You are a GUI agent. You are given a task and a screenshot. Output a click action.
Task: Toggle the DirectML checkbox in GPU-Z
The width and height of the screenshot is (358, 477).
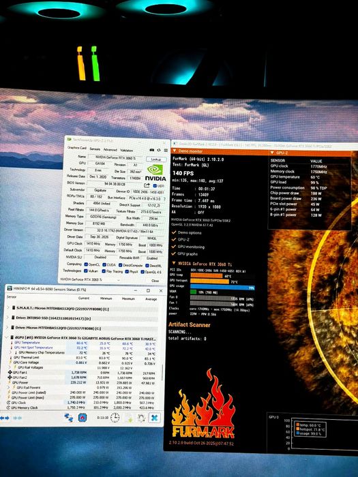(x=147, y=266)
